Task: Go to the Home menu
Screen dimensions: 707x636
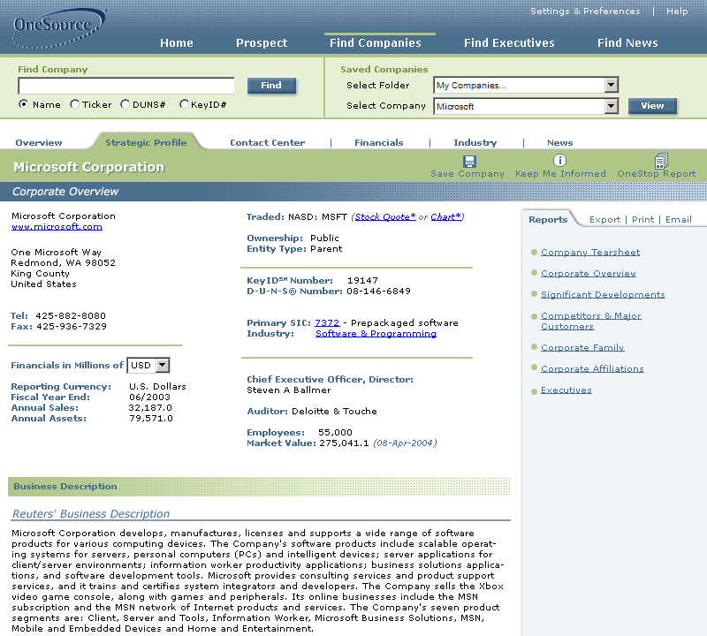Action: point(176,42)
